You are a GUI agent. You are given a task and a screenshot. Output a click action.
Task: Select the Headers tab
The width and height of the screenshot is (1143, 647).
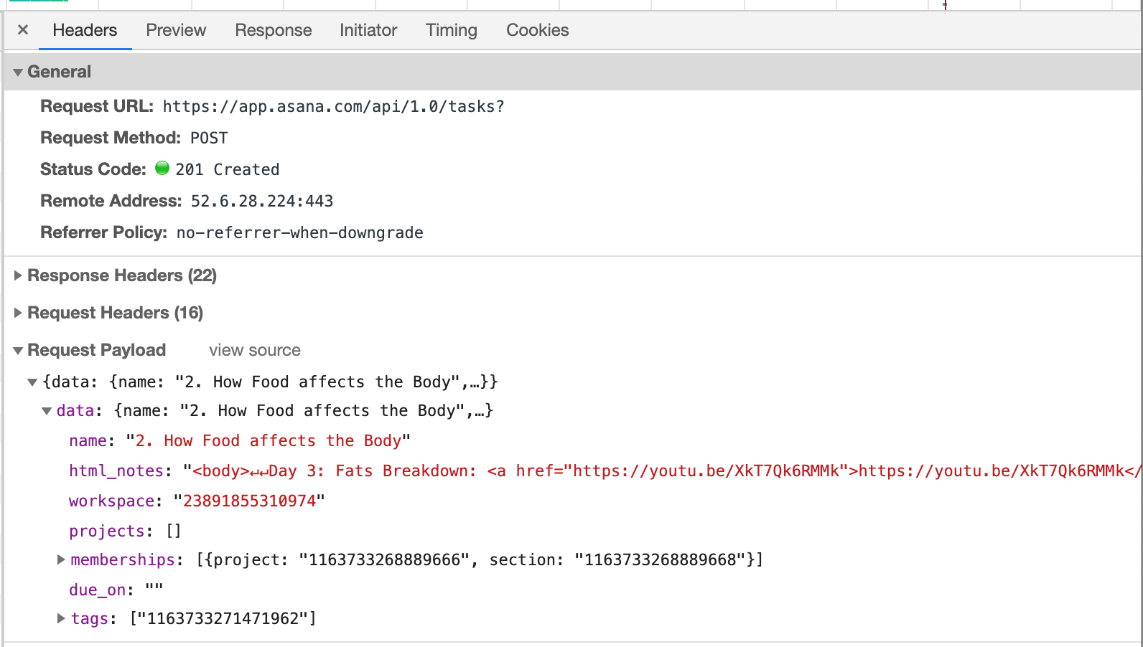tap(85, 30)
